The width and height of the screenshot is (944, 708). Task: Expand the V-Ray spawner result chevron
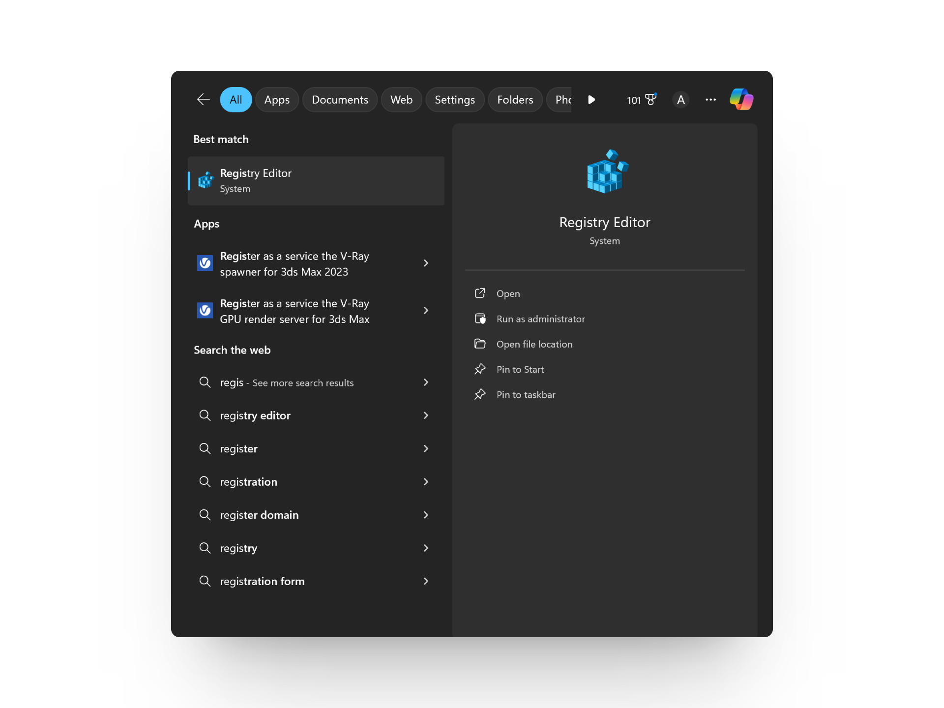pos(426,263)
